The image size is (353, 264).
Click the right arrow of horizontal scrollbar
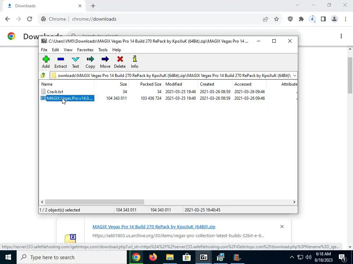pyautogui.click(x=294, y=202)
